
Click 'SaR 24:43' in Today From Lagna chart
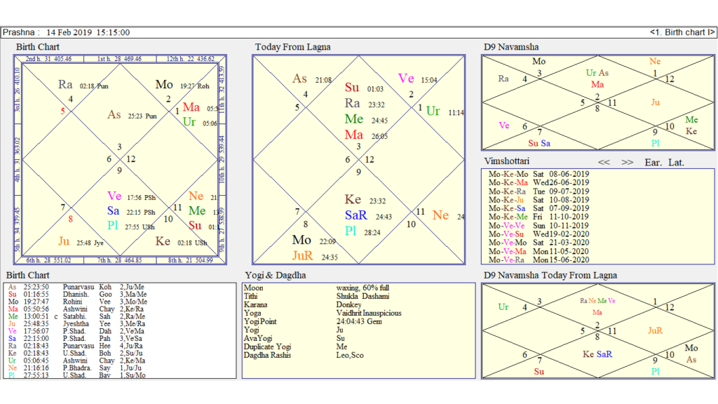click(368, 215)
